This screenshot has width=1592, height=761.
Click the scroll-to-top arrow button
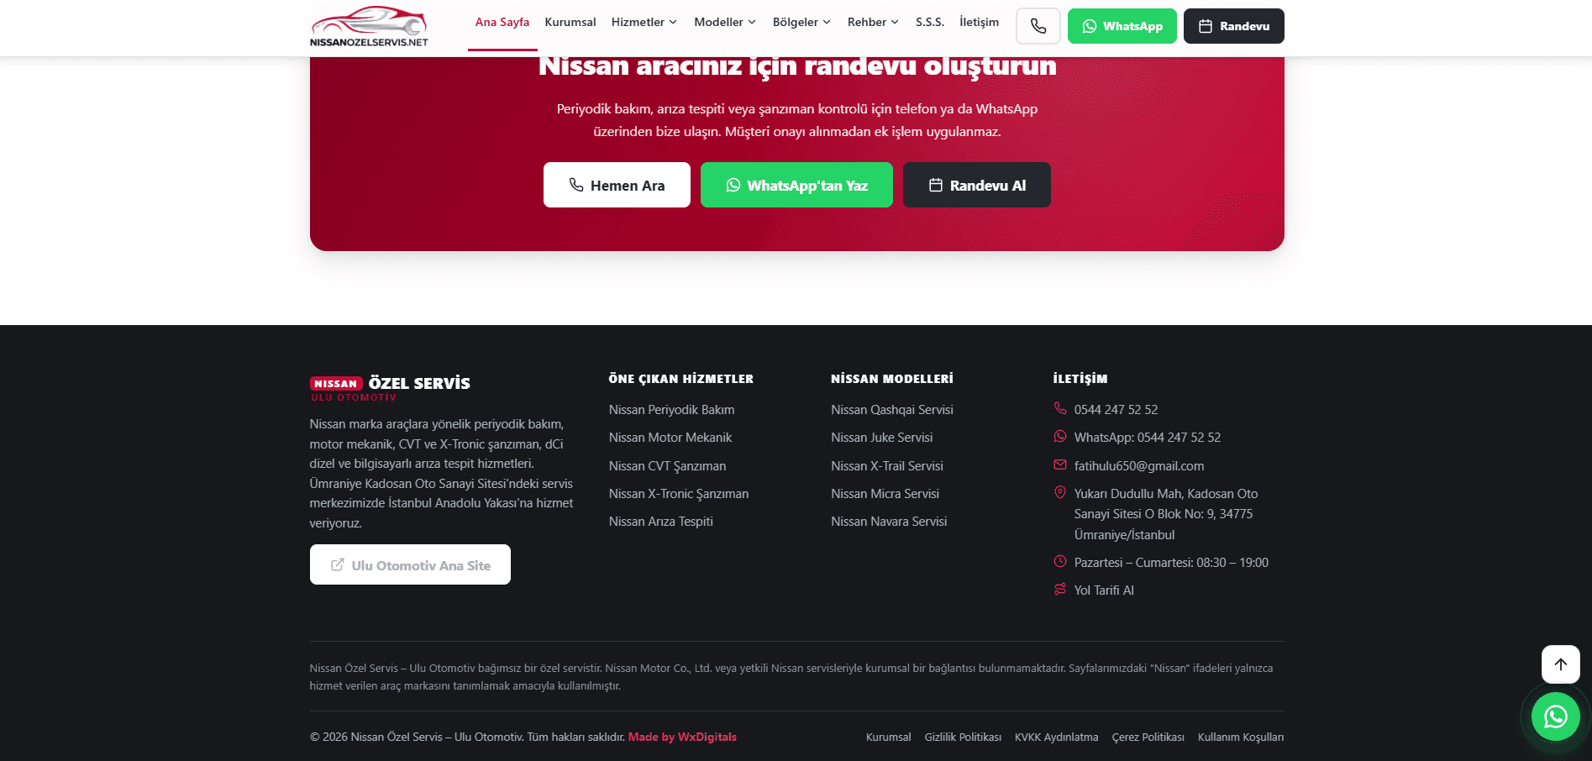[1561, 664]
